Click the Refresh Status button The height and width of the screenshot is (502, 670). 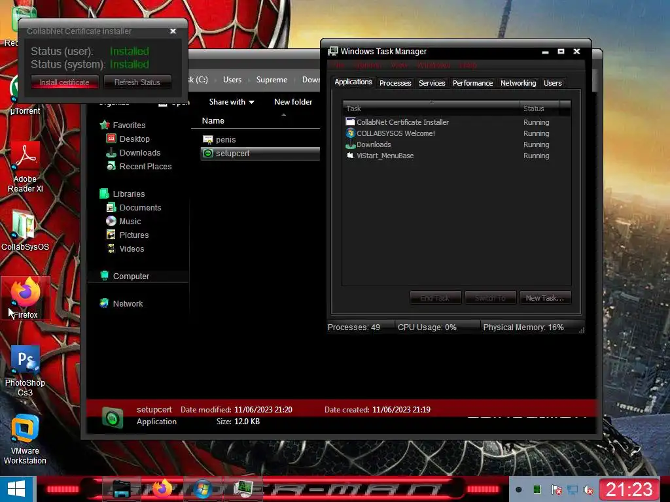(137, 82)
